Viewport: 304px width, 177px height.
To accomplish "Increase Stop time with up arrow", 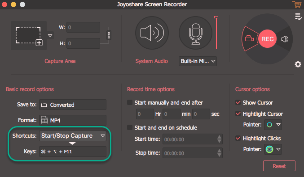I will tap(219, 151).
